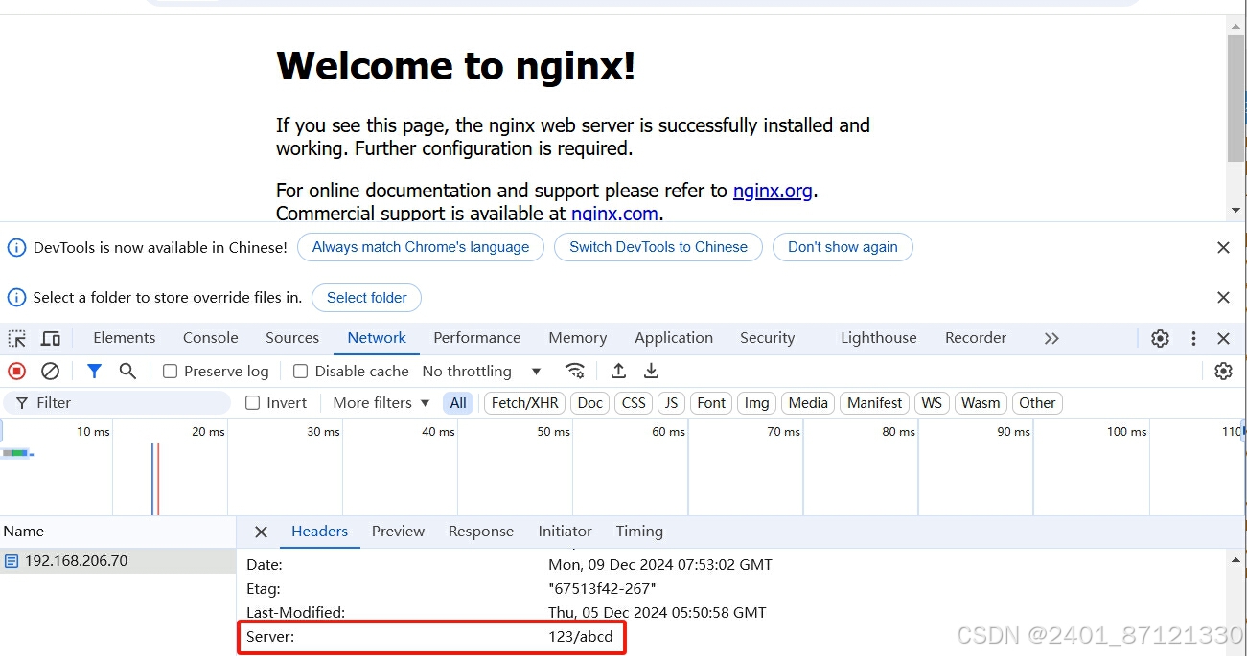This screenshot has width=1247, height=656.
Task: Dismiss the DevTools language notice
Action: coord(1223,247)
